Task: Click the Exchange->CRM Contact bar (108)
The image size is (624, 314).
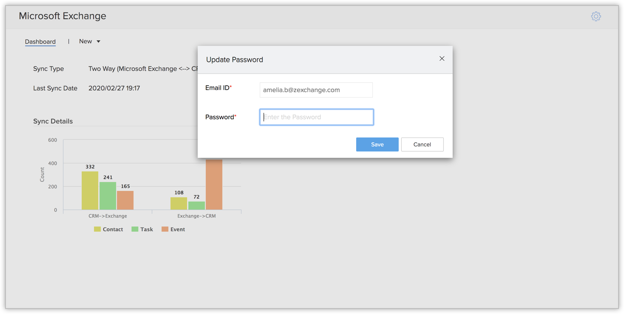Action: point(179,203)
